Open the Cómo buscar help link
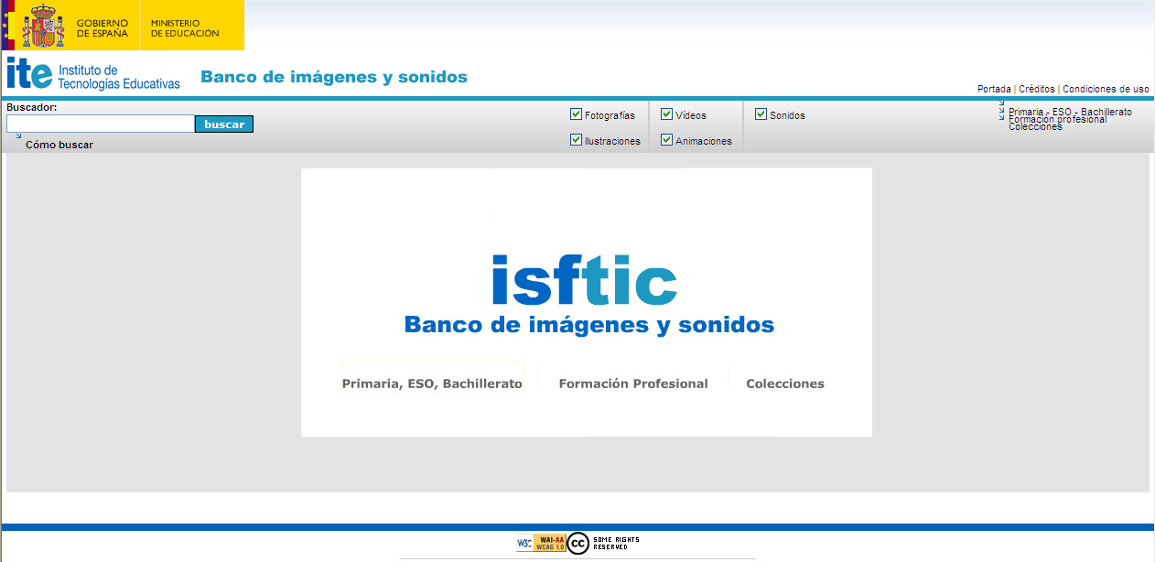The height and width of the screenshot is (562, 1155). click(x=59, y=145)
